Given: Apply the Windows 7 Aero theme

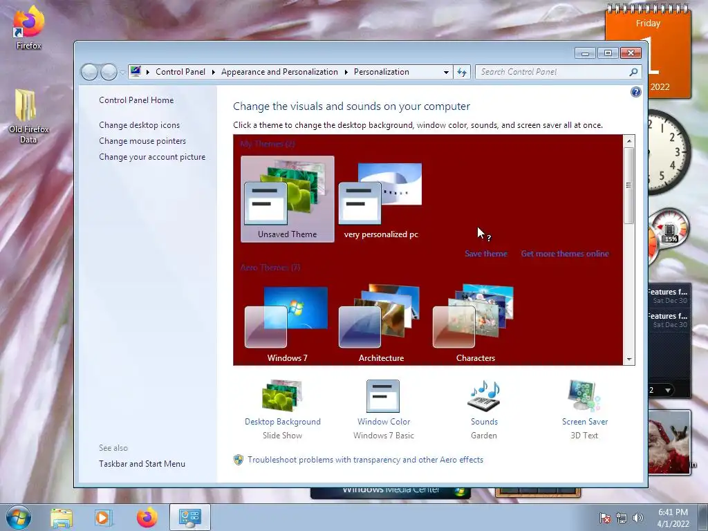Looking at the screenshot, I should pos(287,323).
